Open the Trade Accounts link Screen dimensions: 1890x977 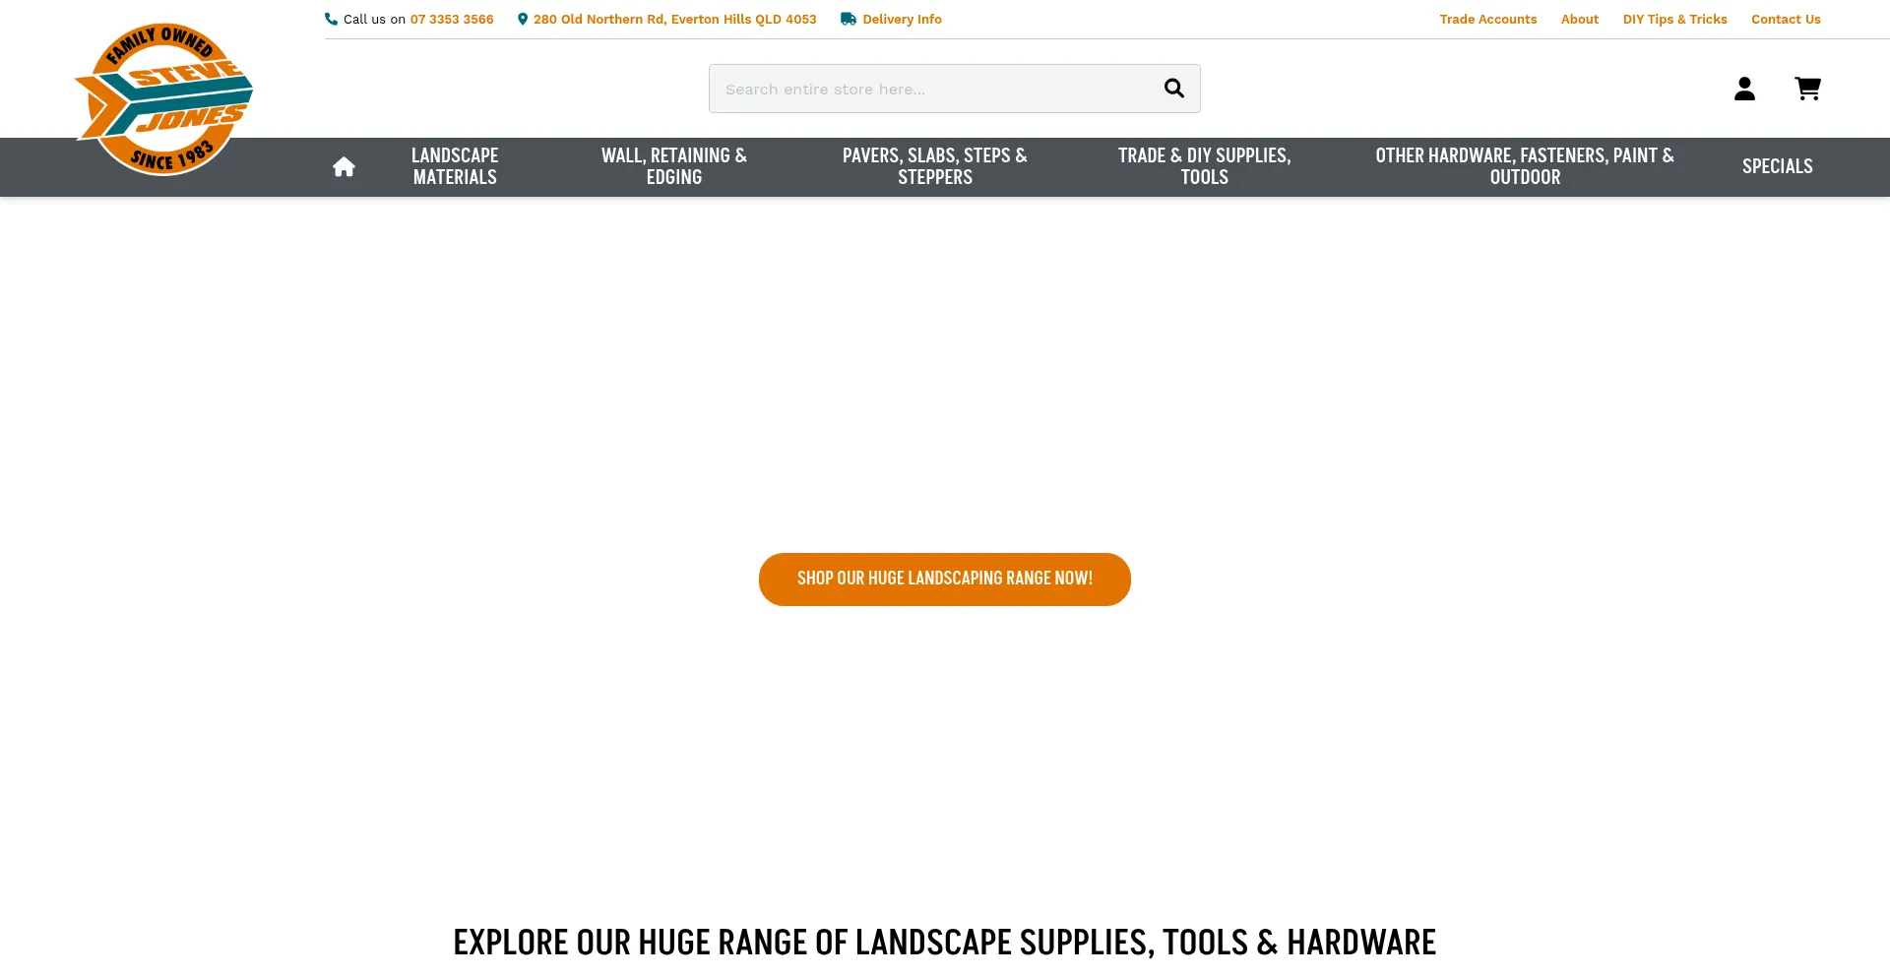[x=1487, y=19]
